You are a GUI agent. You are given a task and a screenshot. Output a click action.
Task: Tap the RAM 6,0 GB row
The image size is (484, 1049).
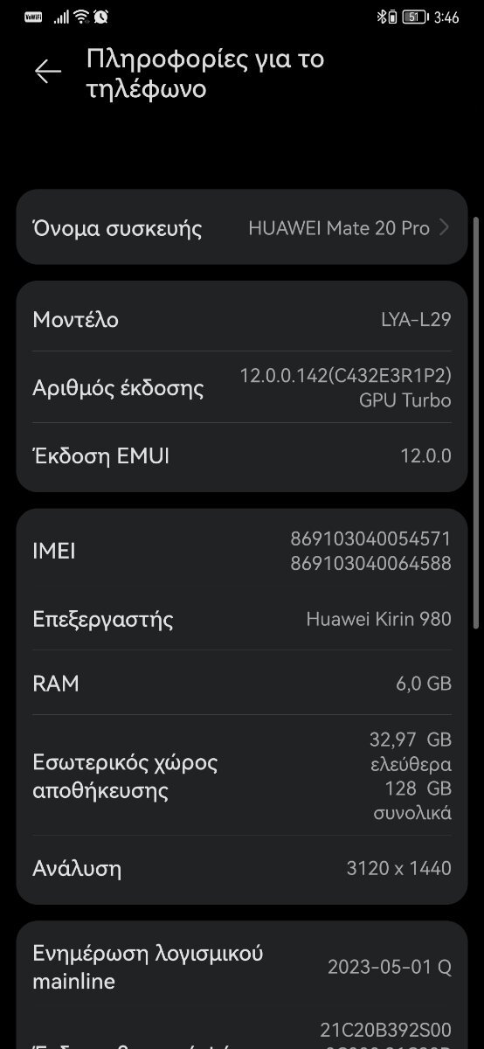(242, 683)
